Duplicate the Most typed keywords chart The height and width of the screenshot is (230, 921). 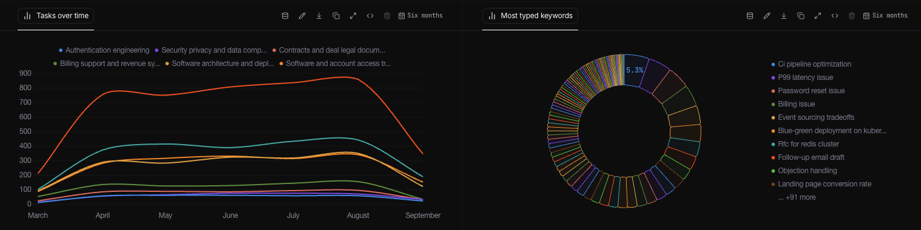(801, 16)
